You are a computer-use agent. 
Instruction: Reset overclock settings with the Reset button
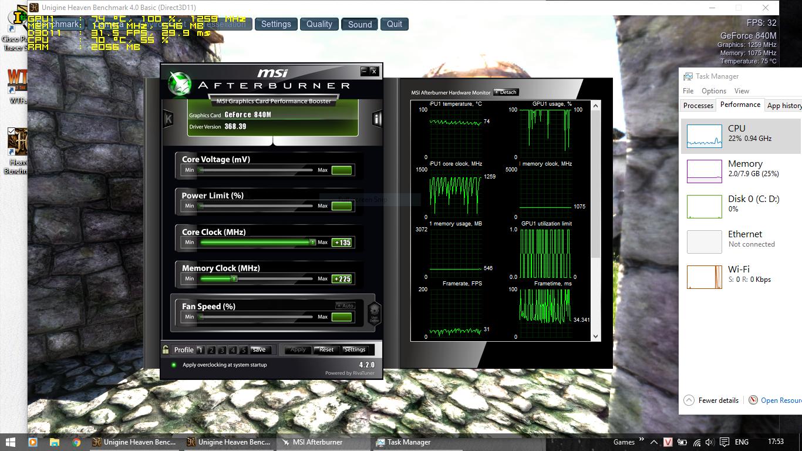(x=326, y=349)
